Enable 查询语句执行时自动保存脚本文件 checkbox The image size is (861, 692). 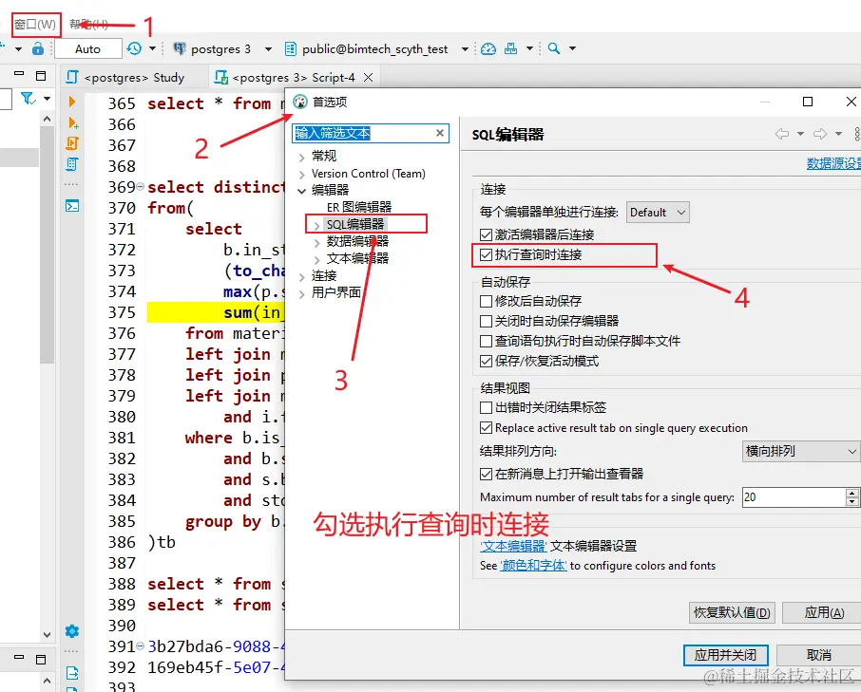click(x=486, y=341)
